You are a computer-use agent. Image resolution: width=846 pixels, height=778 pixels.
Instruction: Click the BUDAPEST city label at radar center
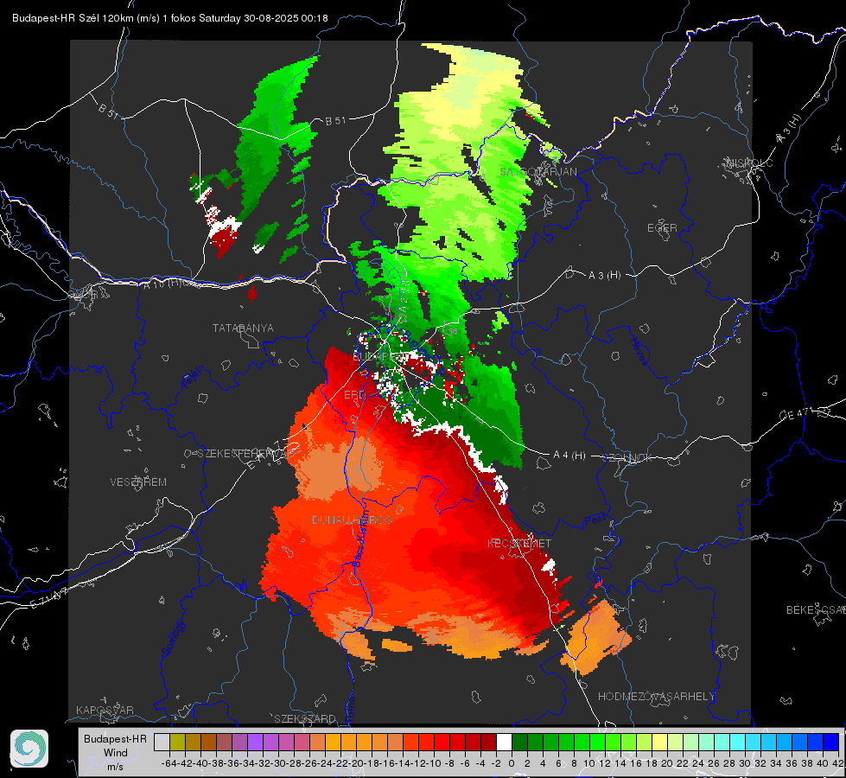point(380,357)
